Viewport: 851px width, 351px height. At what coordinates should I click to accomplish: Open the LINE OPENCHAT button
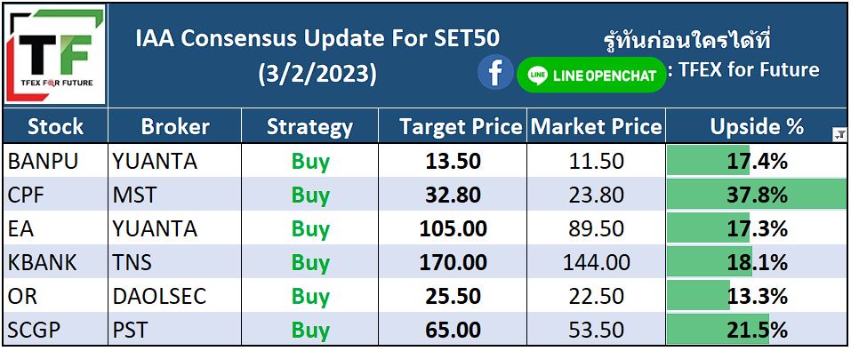pos(591,75)
